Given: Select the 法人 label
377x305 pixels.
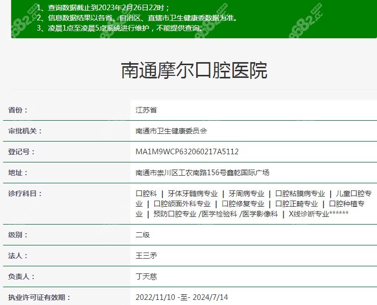Looking at the screenshot, I should (x=18, y=256).
